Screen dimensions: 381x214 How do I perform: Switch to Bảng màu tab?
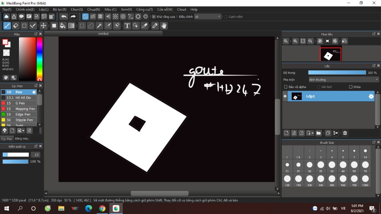(x=22, y=139)
